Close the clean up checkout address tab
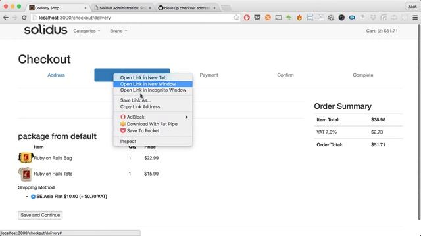421x236 pixels. click(214, 8)
